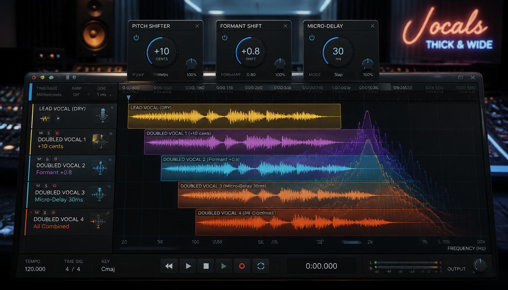Arm record on Doubled Vocal 4

53,213
